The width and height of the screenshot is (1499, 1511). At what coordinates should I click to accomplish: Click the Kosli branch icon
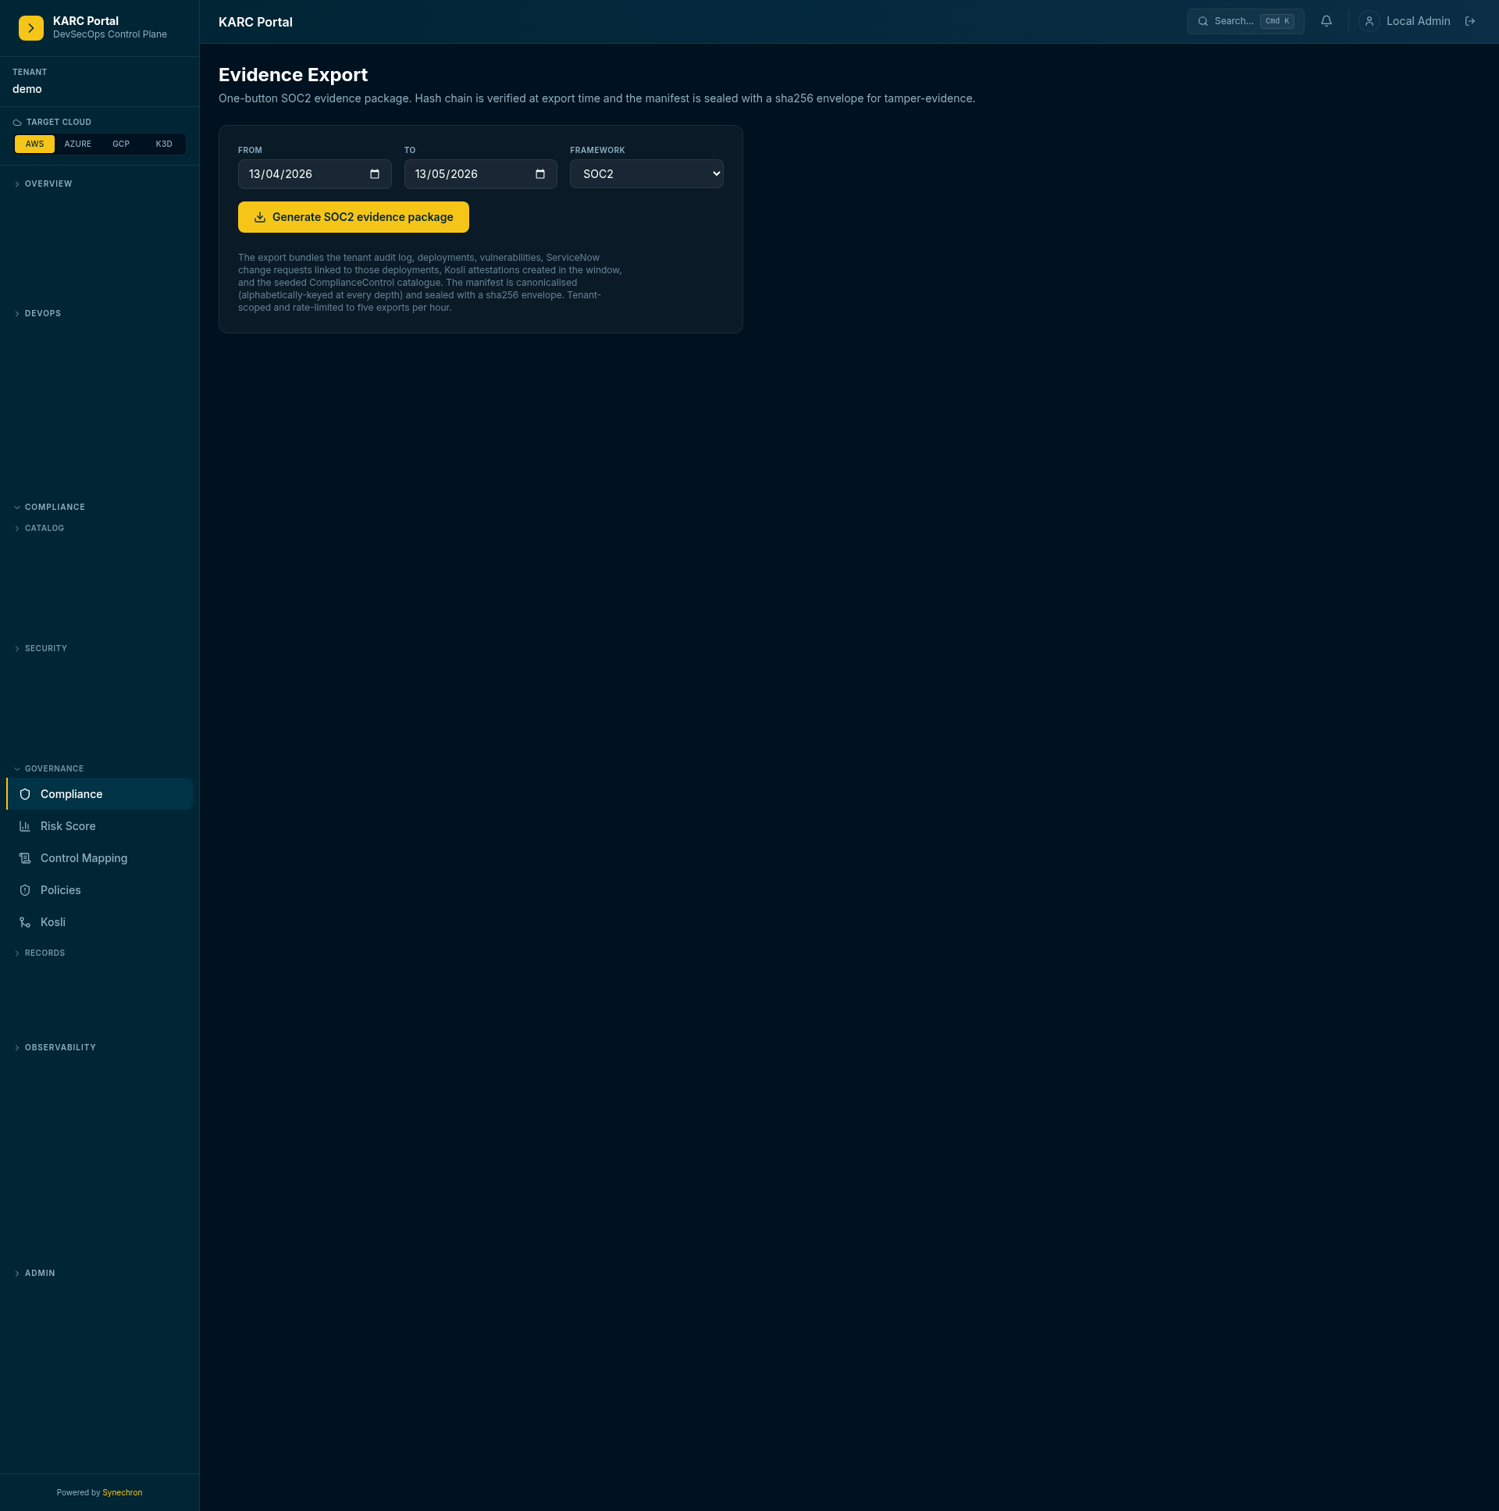25,922
